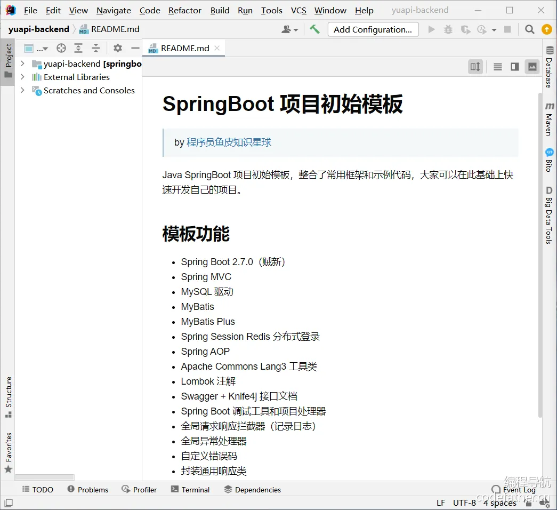Expand the External Libraries node
The width and height of the screenshot is (557, 510).
[x=22, y=77]
